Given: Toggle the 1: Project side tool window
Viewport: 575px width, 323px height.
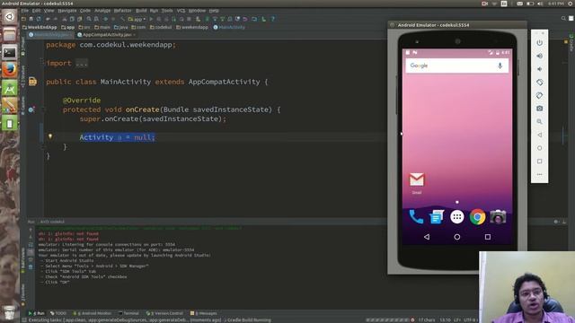Looking at the screenshot, I should pos(23,47).
